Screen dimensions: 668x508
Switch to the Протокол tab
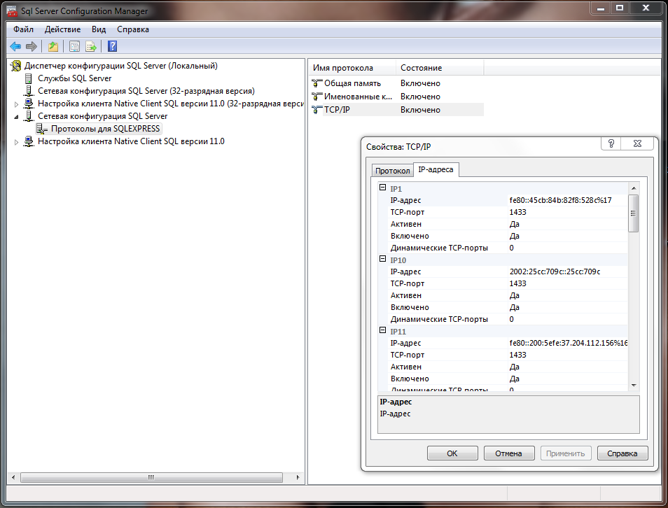coord(392,171)
